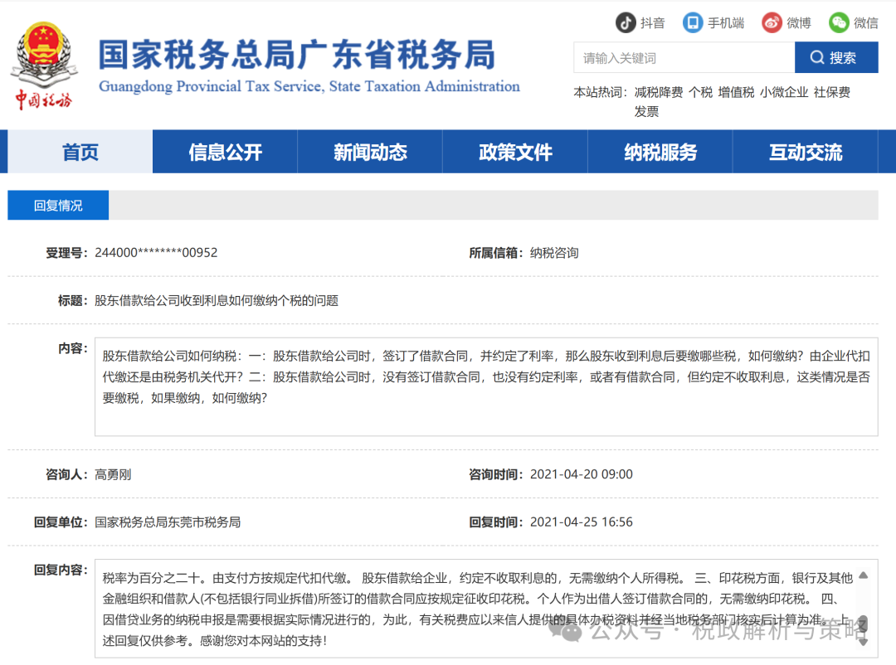This screenshot has height=665, width=896.
Task: Click scroll-up arrow in reply content box
Action: [863, 575]
